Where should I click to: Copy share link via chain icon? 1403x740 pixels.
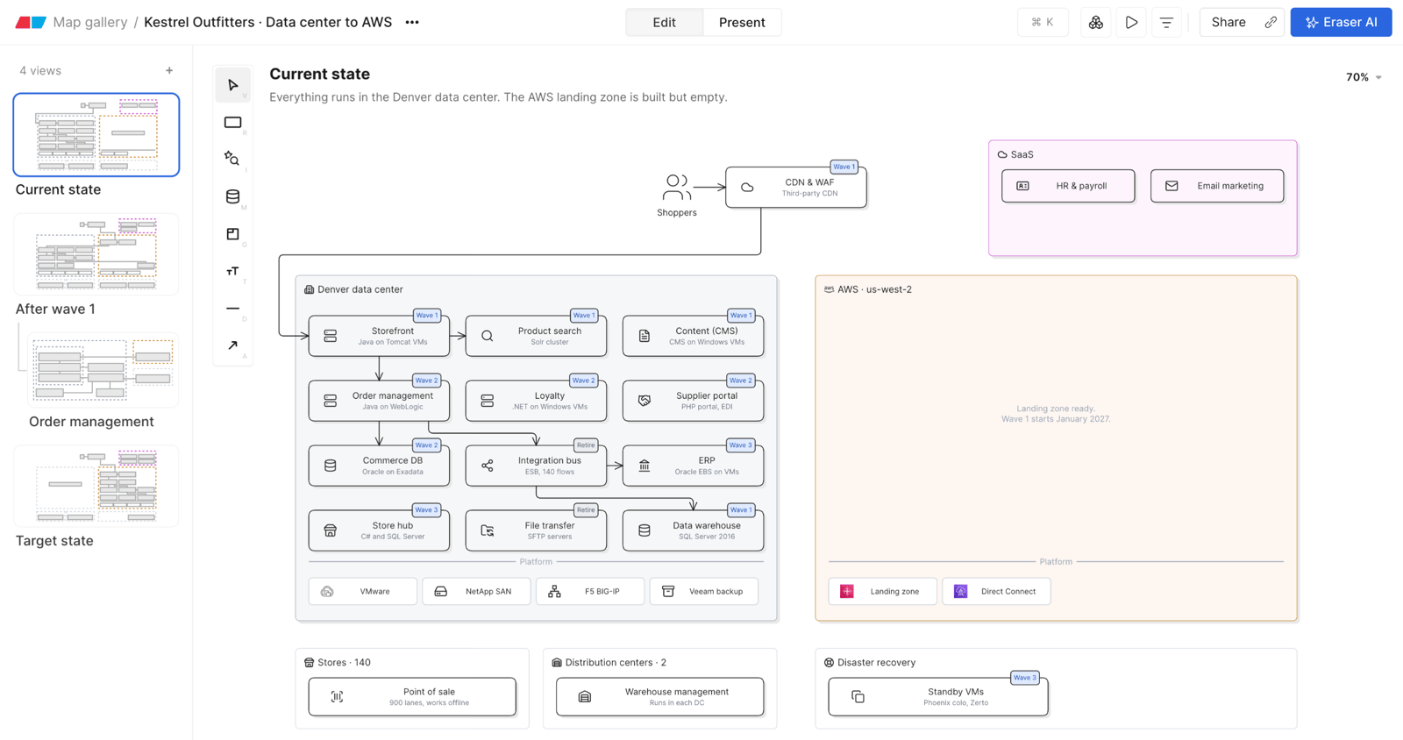(1271, 23)
